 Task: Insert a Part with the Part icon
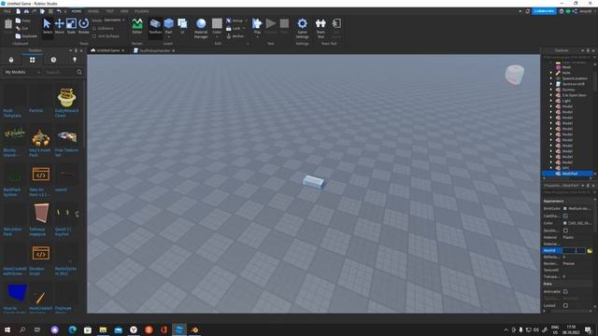(x=168, y=23)
